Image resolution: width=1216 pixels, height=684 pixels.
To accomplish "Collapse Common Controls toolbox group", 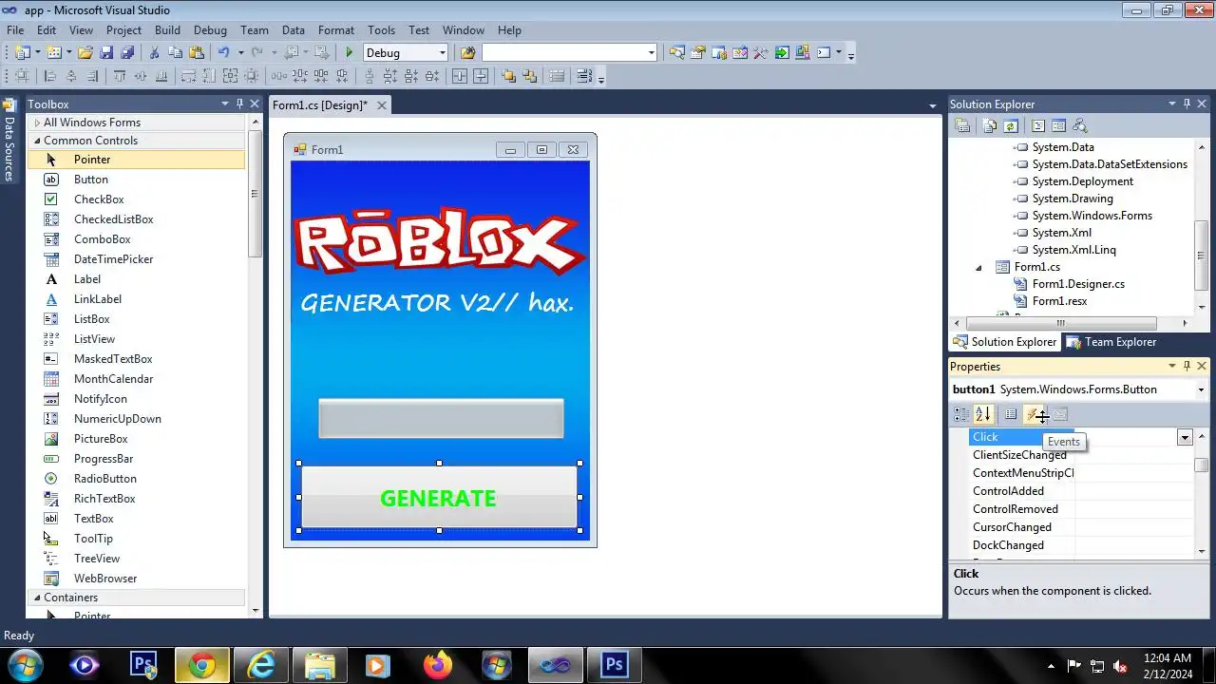I will coord(37,141).
